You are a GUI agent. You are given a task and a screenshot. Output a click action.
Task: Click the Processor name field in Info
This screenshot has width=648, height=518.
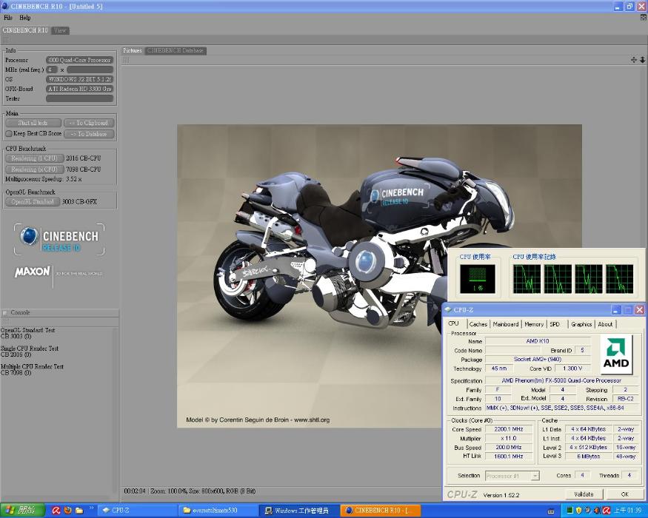pyautogui.click(x=79, y=60)
